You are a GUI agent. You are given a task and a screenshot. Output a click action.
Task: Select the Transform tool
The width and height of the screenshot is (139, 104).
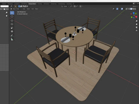pos(12,31)
